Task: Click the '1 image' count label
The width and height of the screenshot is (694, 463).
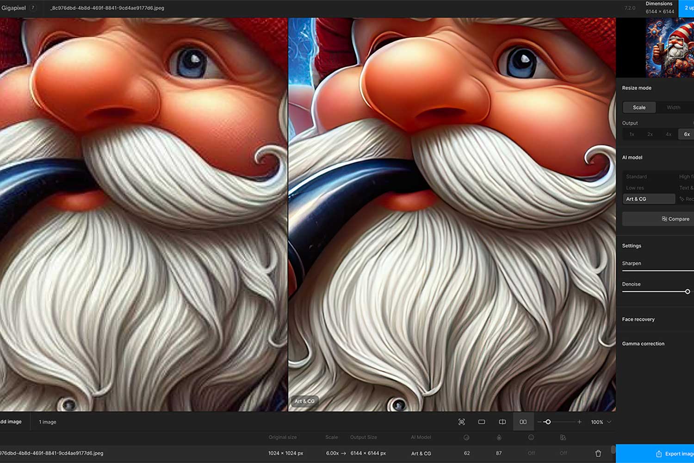Action: [47, 422]
